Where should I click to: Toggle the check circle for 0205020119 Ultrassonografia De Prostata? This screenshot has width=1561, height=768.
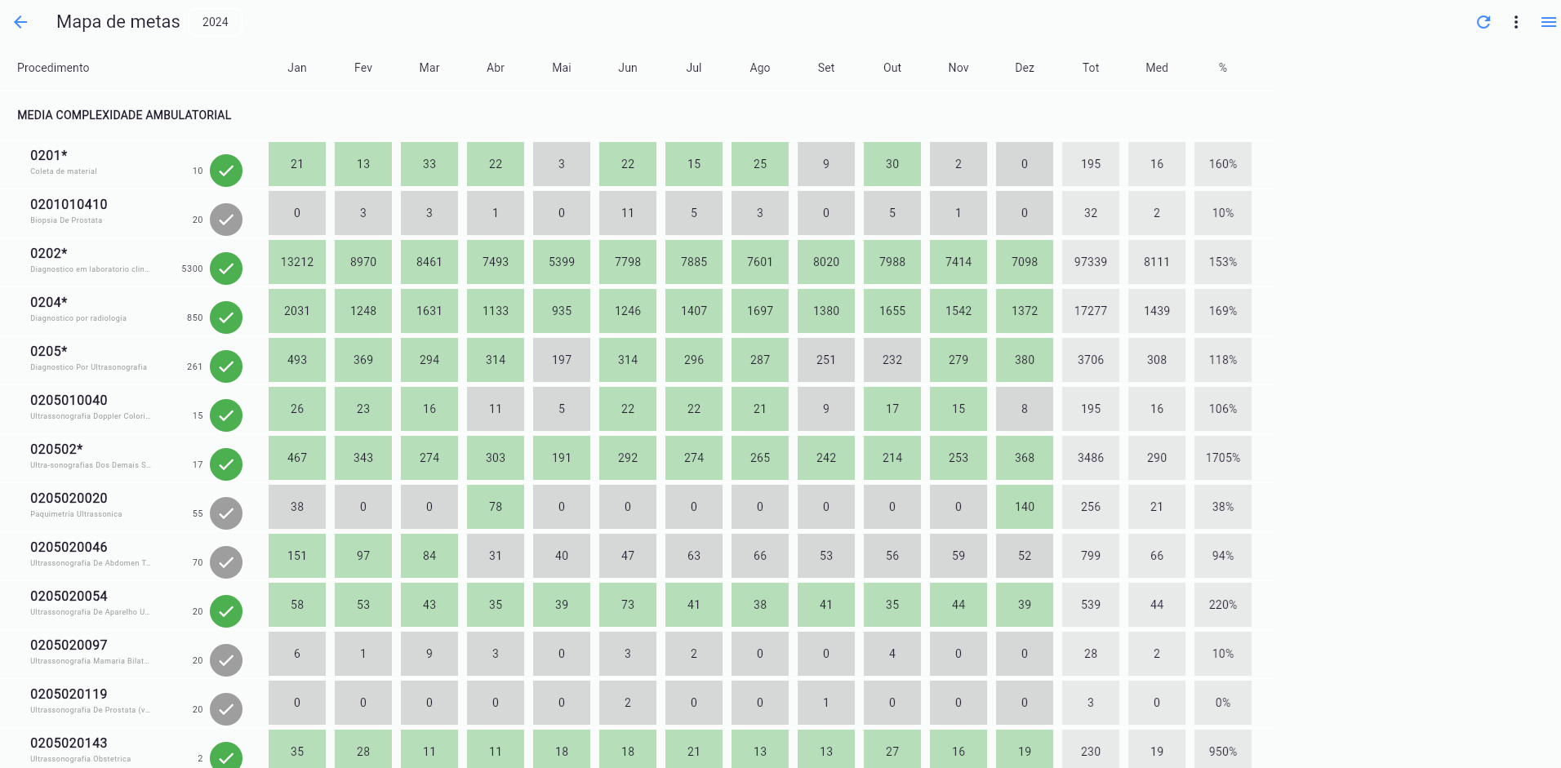tap(226, 709)
